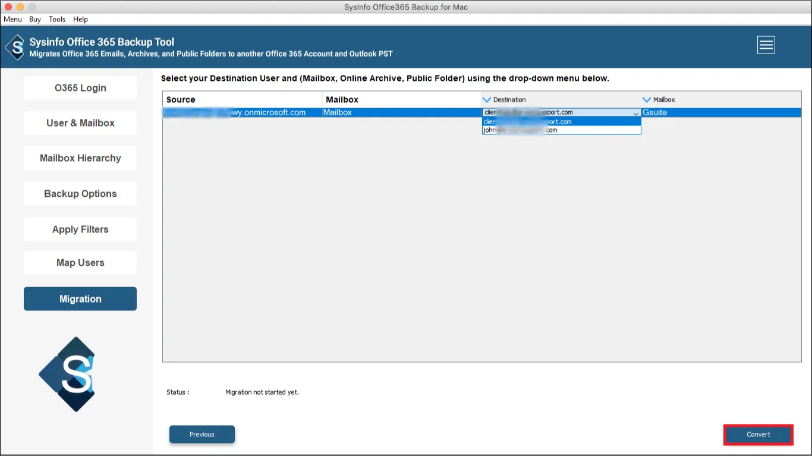Image resolution: width=812 pixels, height=456 pixels.
Task: Click the bold Mailbox column header
Action: coord(402,100)
